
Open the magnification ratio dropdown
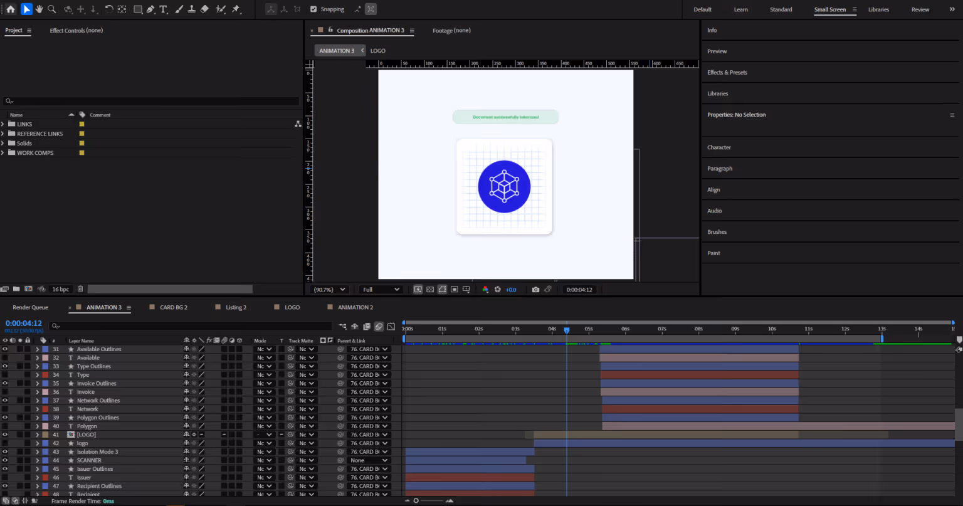tap(329, 289)
